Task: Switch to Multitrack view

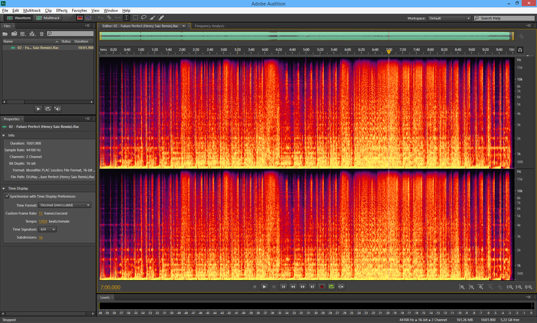Action: 48,18
